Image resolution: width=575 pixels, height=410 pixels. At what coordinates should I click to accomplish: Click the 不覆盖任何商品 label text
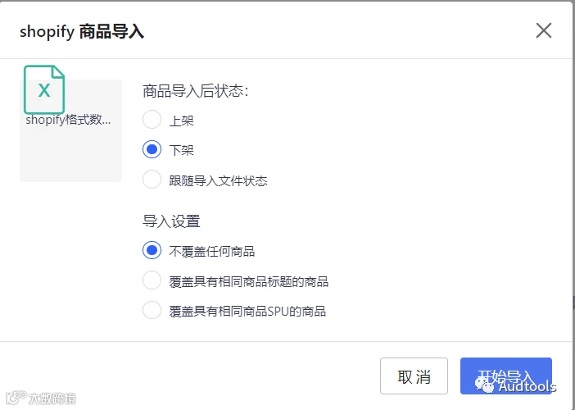coord(212,252)
